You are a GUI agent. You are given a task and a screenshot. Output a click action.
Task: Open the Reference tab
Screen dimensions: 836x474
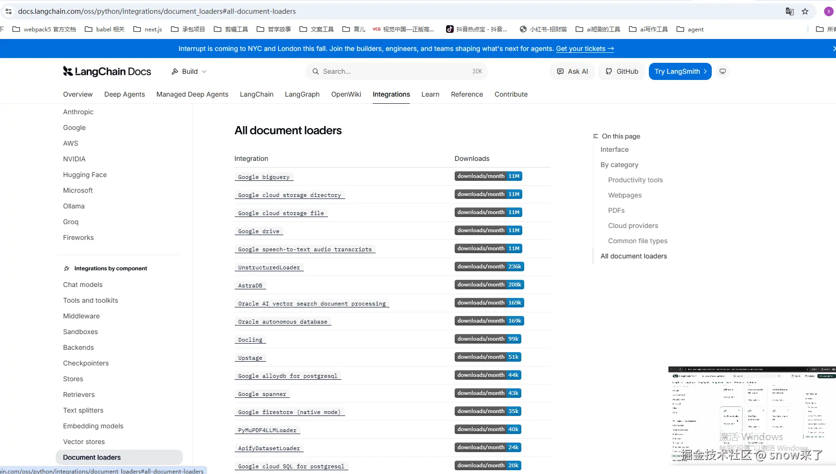point(467,94)
